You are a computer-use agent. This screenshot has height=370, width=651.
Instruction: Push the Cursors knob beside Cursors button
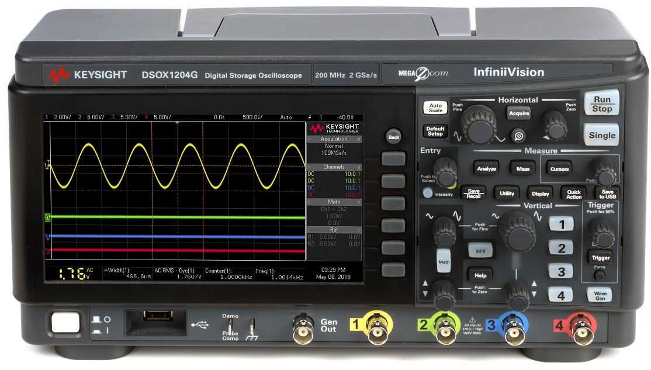click(x=604, y=171)
